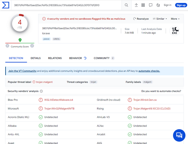This screenshot has height=144, width=188.
Task: Click the Arcabit undetected check icon
Action: [130, 134]
